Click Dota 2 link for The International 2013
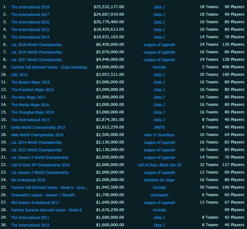 pos(159,120)
